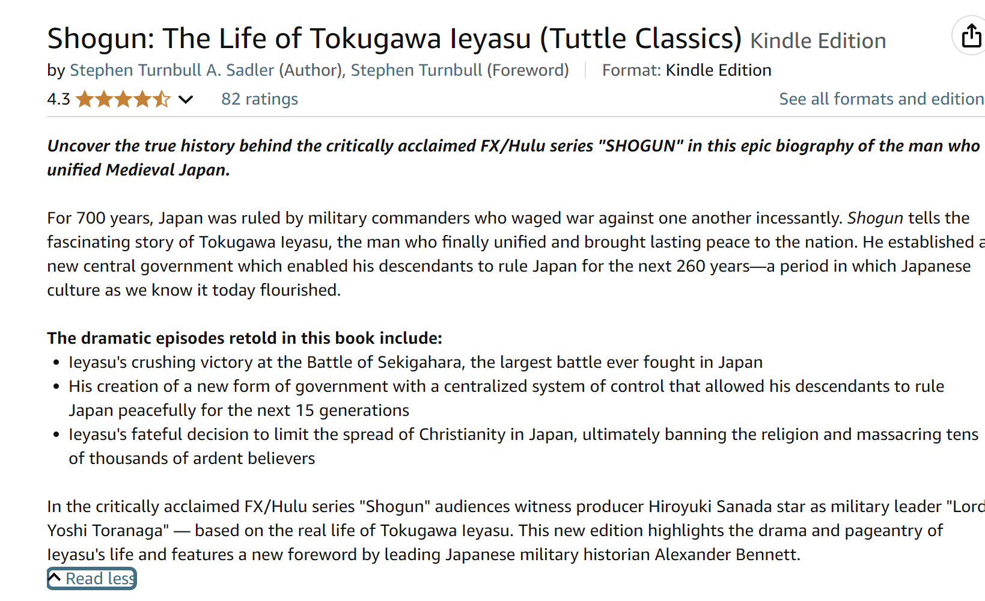Click the Battle of Sekigahara bullet
Viewport: 985px width, 601px height.
(415, 362)
